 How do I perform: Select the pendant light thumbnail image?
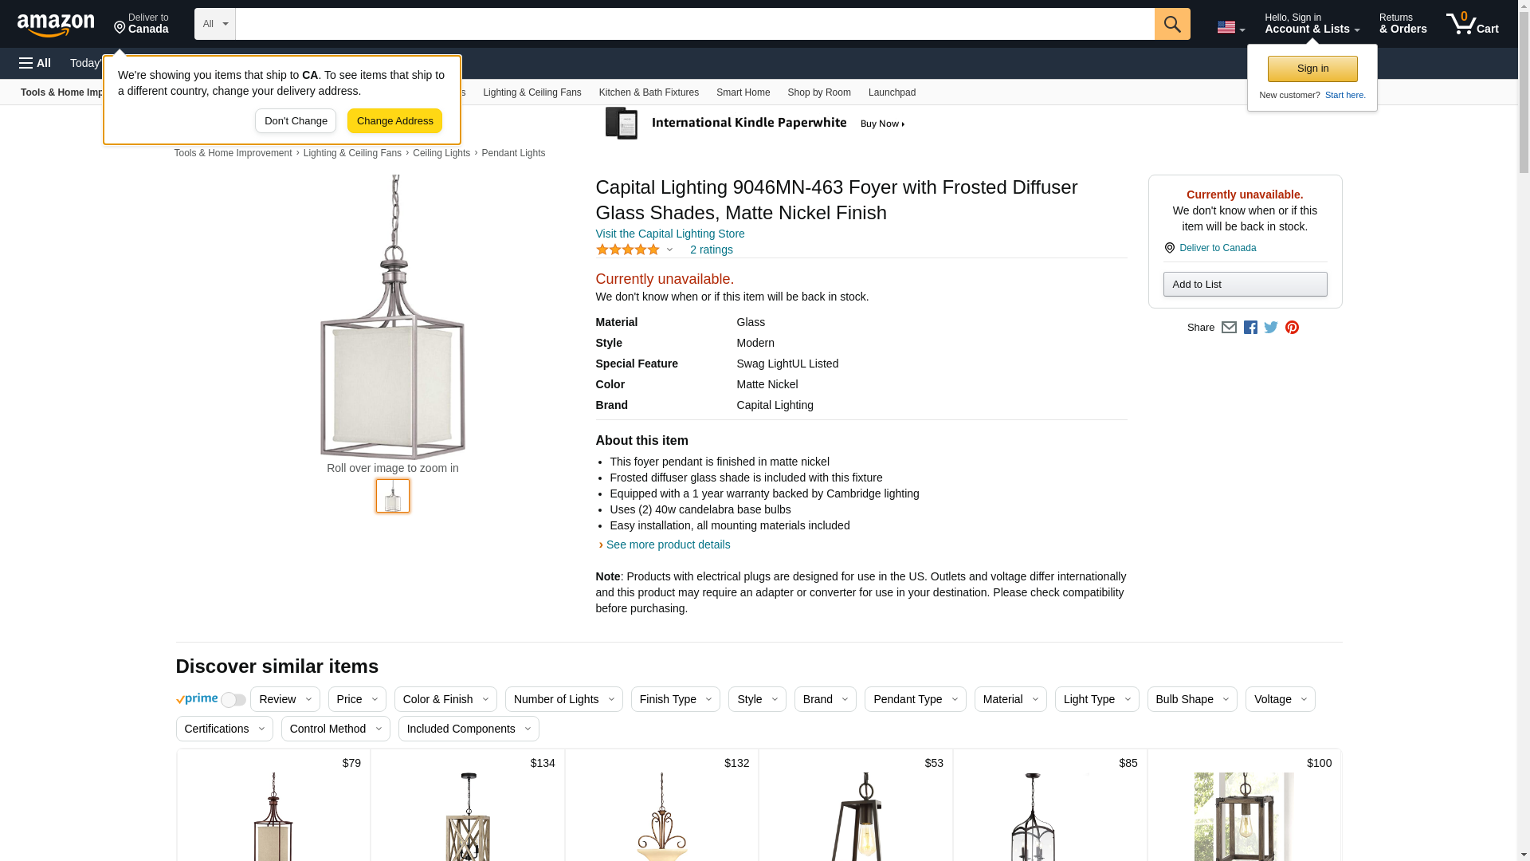[393, 496]
